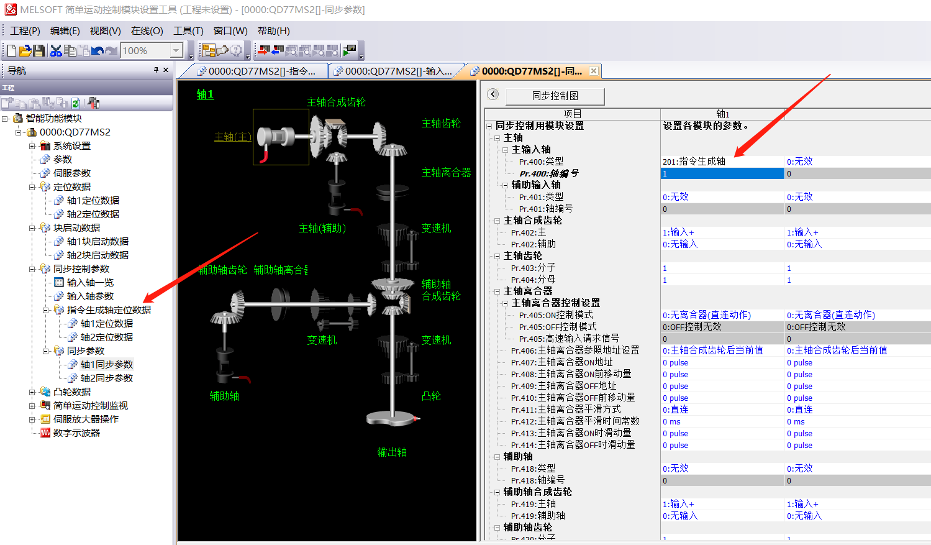Expand the 凸轮数据 tree node
The height and width of the screenshot is (545, 931).
pos(32,392)
